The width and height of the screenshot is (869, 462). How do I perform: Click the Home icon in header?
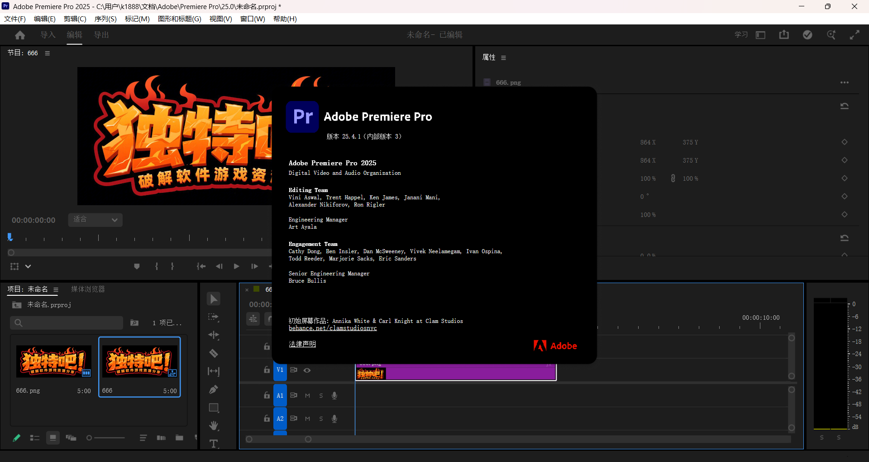[20, 35]
